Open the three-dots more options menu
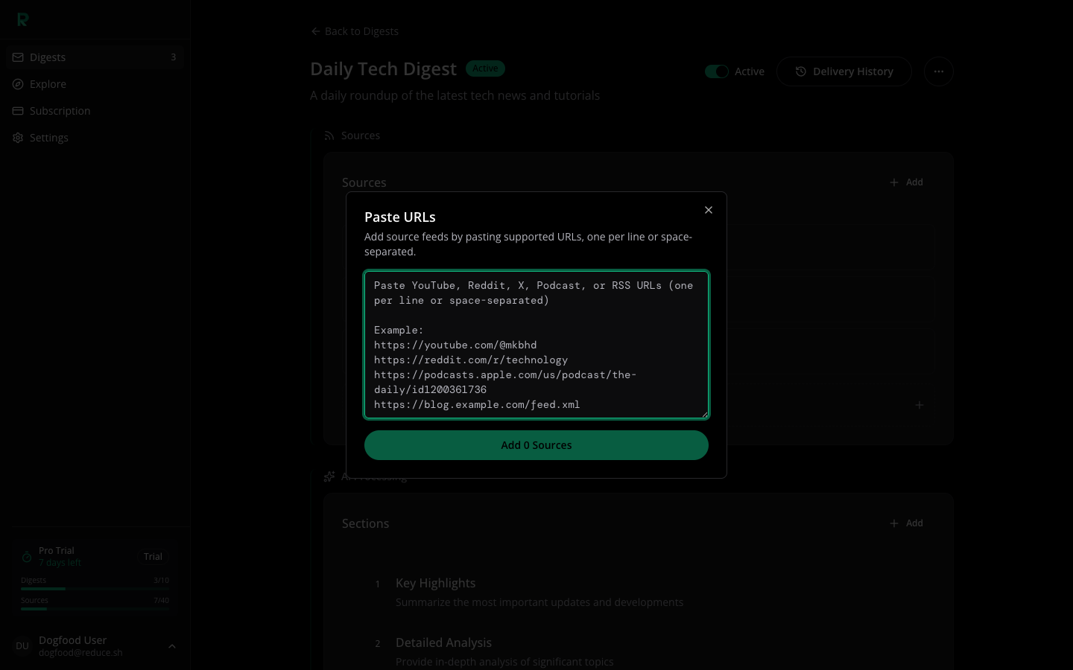Image resolution: width=1073 pixels, height=670 pixels. (x=938, y=71)
